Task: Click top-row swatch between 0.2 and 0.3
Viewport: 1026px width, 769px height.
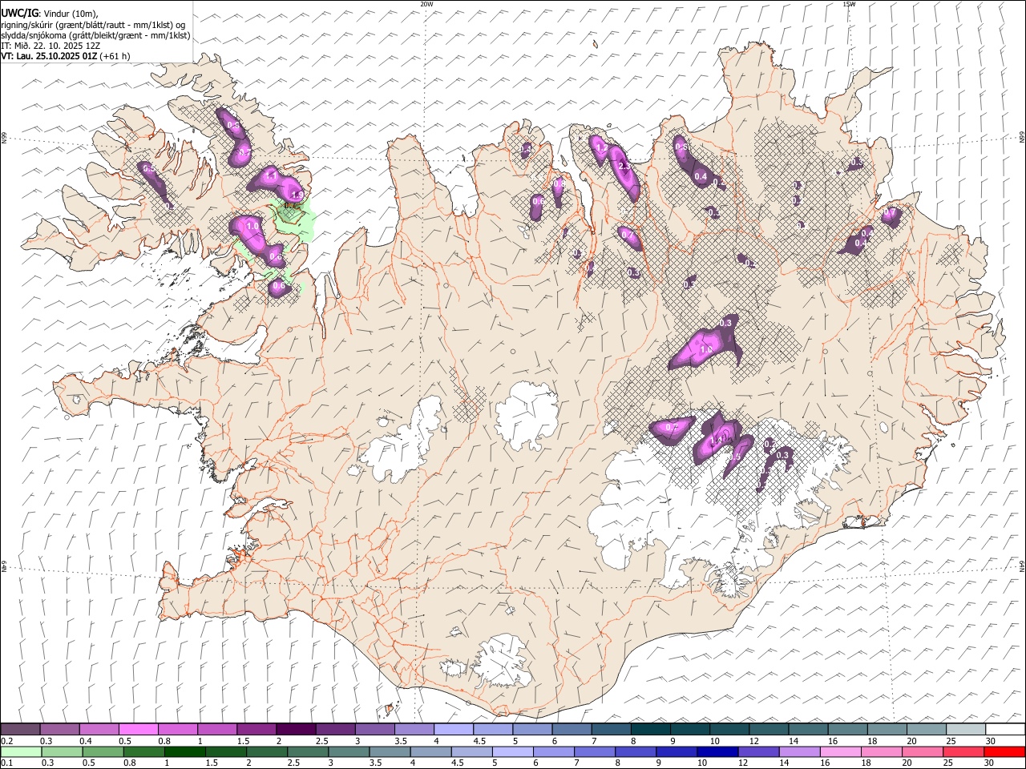Action: click(x=20, y=730)
